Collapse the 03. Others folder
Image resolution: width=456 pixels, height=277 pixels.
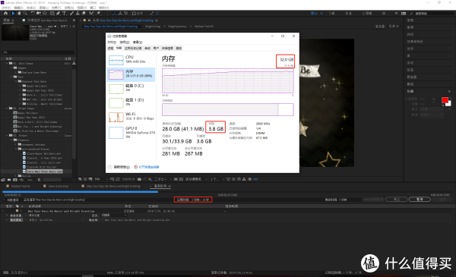pyautogui.click(x=7, y=136)
